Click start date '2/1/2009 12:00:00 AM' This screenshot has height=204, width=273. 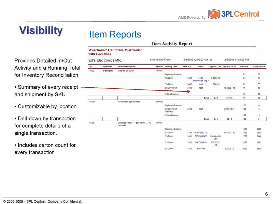[x=196, y=60]
